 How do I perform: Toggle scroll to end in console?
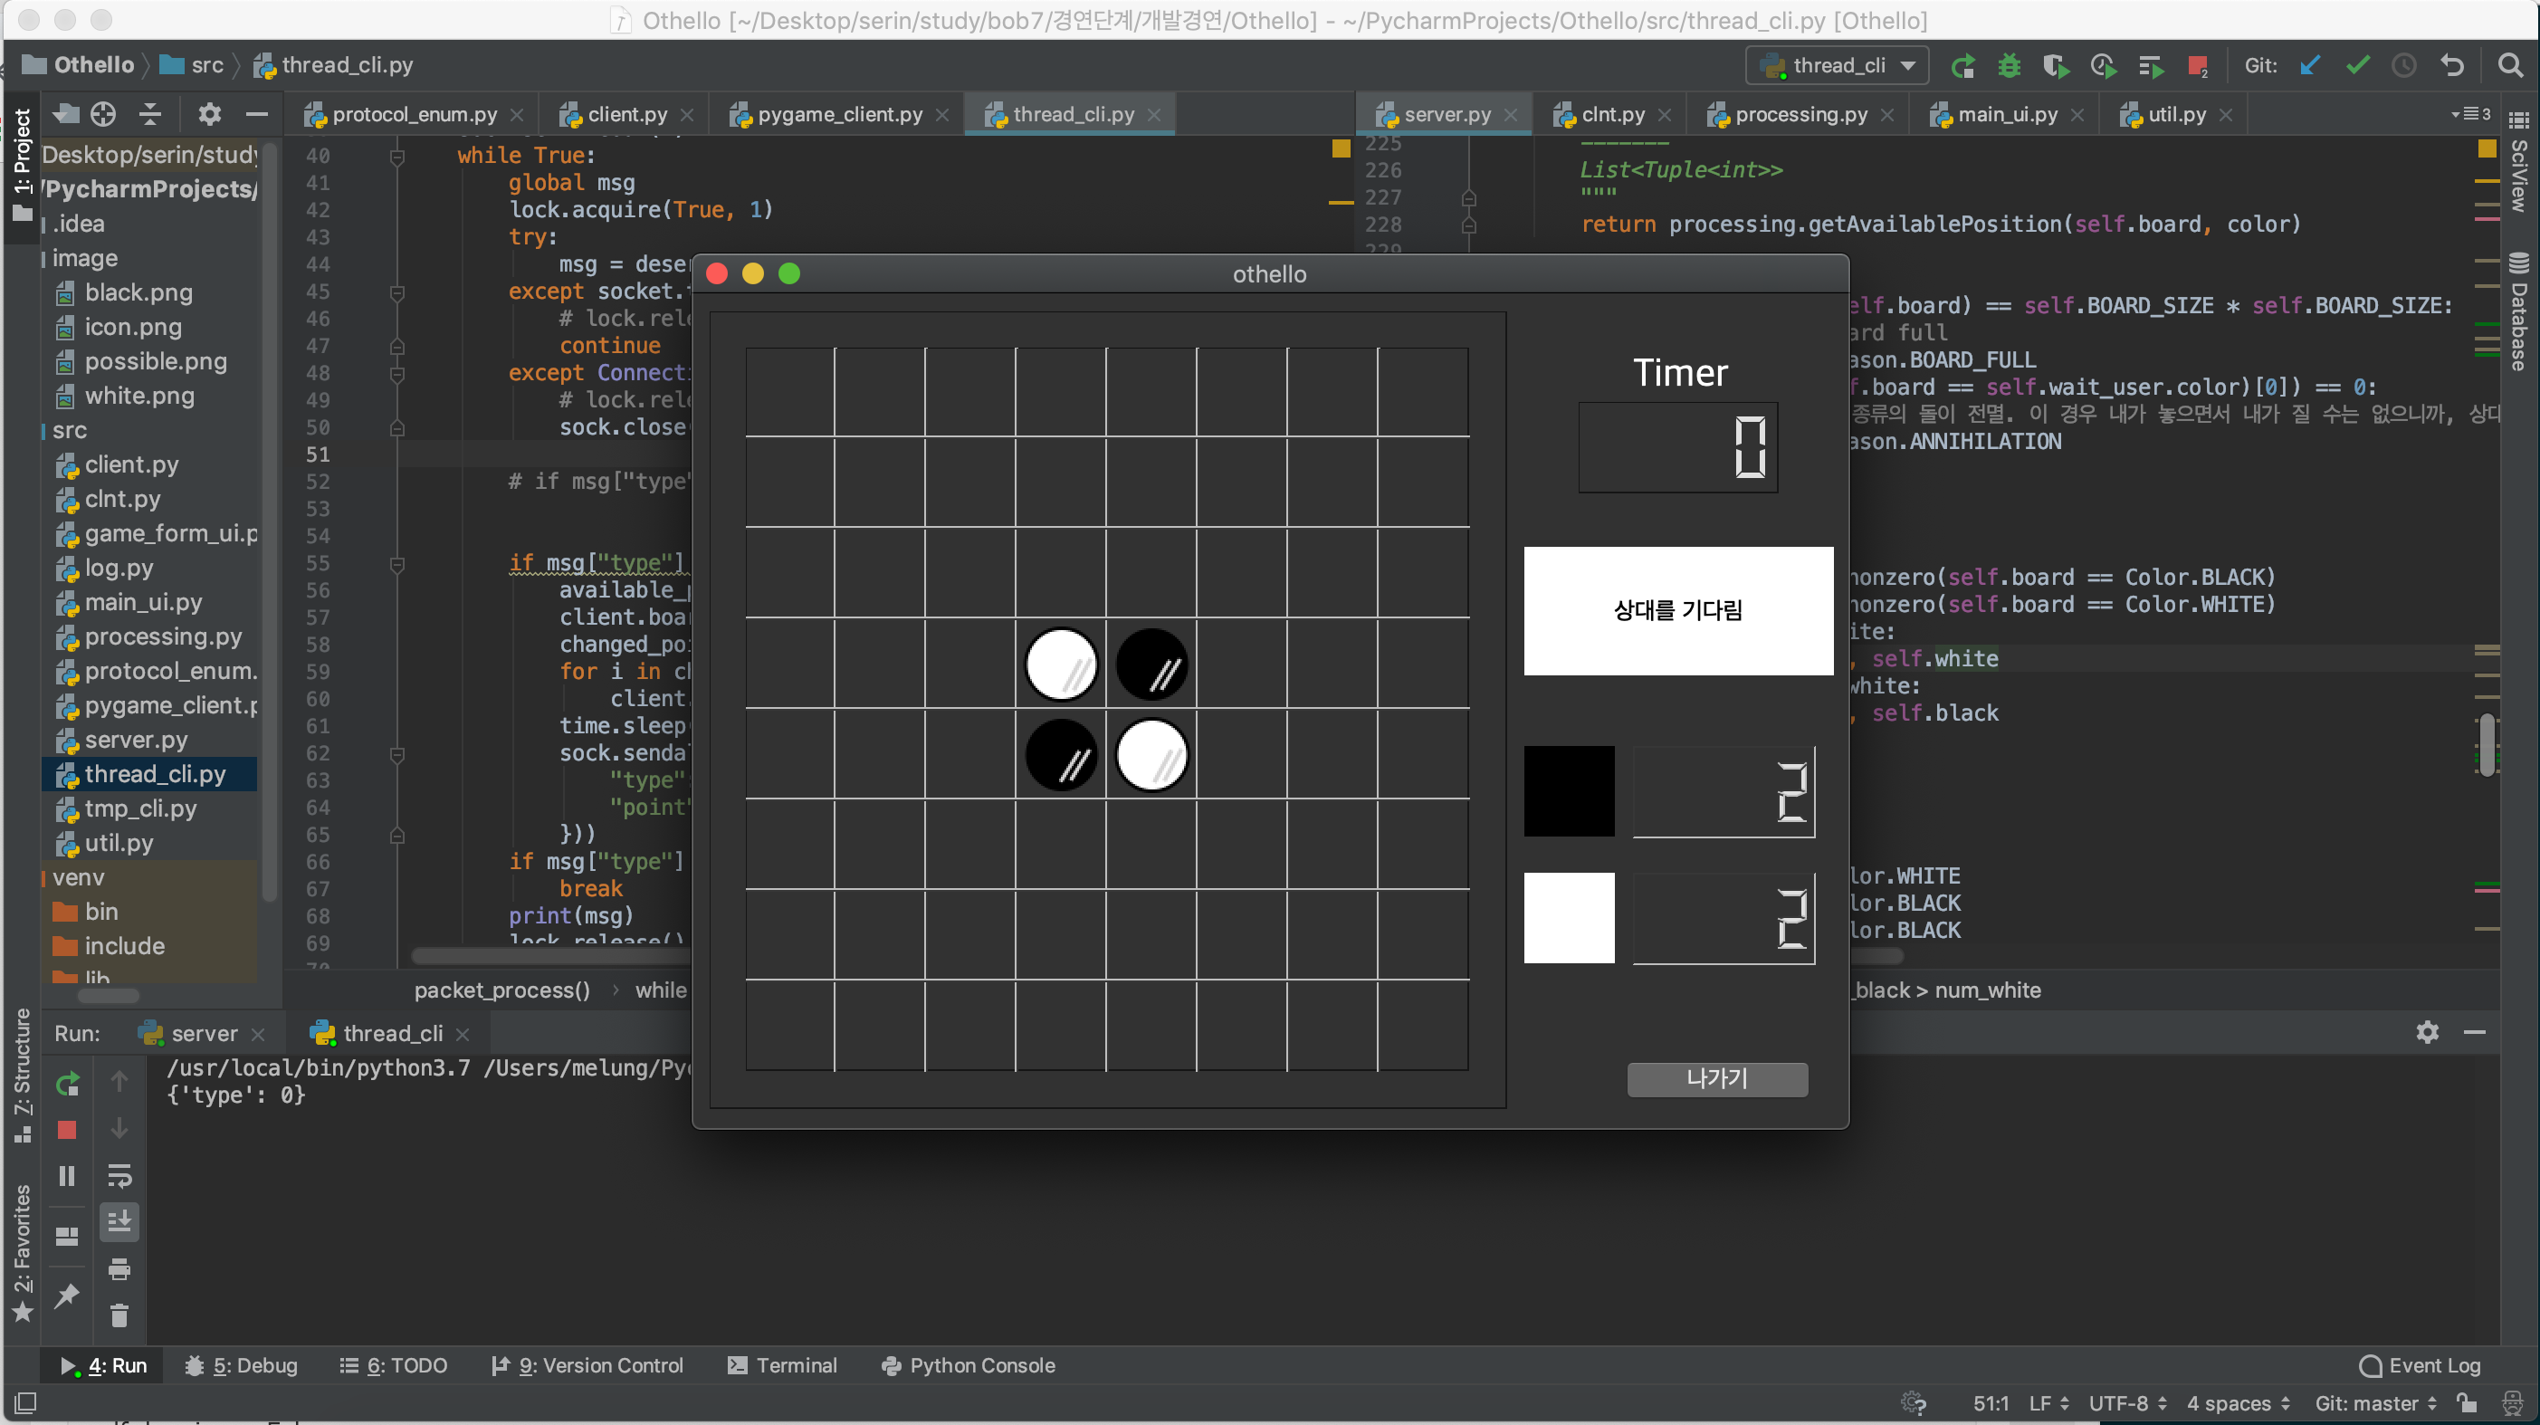(119, 1222)
